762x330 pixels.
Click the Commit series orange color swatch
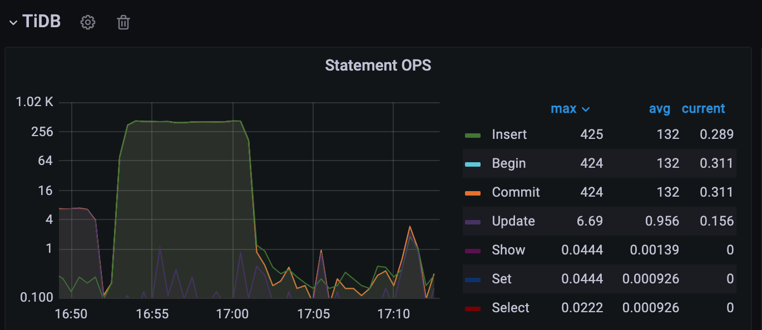pos(472,193)
